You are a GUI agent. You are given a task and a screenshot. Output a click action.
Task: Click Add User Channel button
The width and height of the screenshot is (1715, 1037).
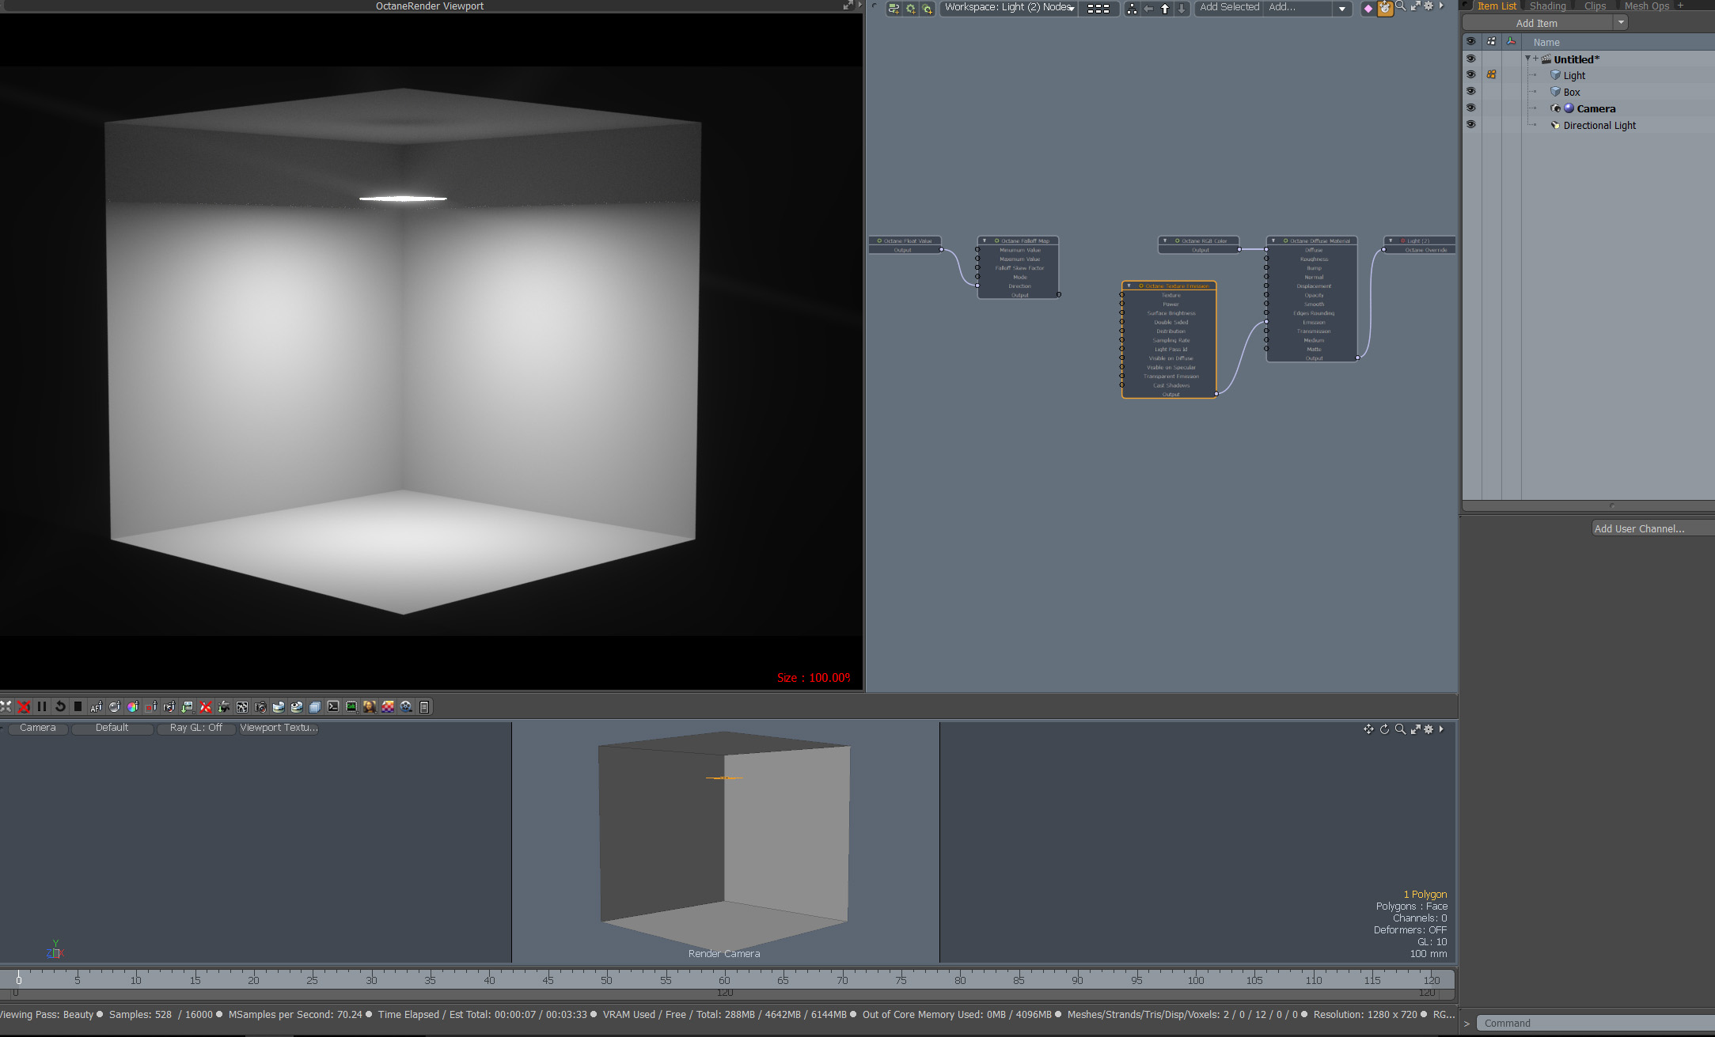(1639, 528)
